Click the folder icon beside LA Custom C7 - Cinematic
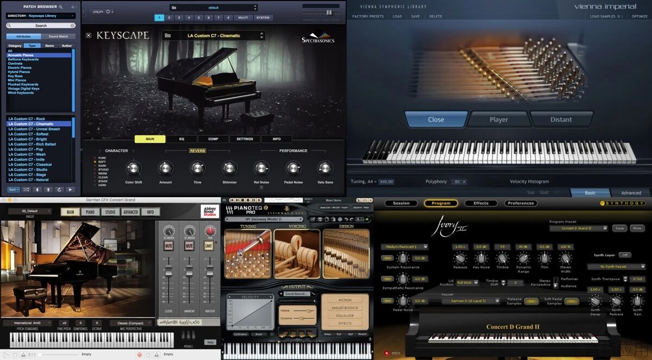Image resolution: width=652 pixels, height=360 pixels. pos(168,36)
